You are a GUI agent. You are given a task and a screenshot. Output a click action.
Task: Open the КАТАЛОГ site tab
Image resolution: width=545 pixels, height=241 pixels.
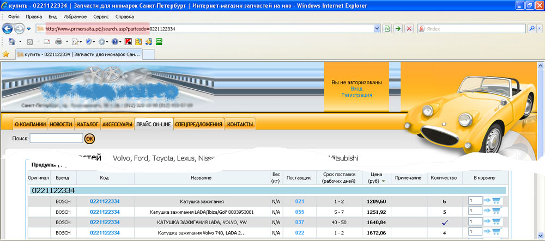click(x=88, y=124)
